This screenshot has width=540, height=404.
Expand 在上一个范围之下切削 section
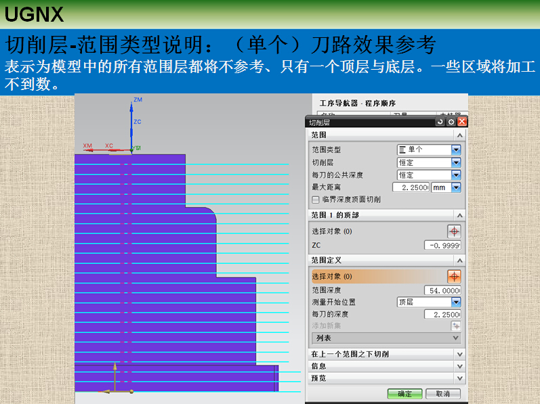(x=386, y=354)
